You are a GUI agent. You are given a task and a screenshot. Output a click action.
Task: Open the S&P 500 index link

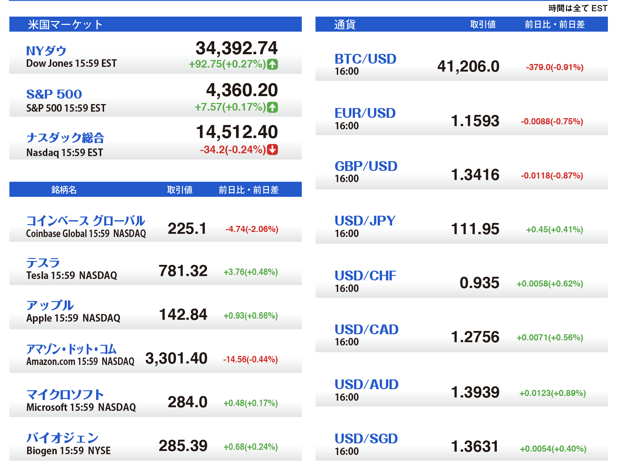tap(54, 94)
